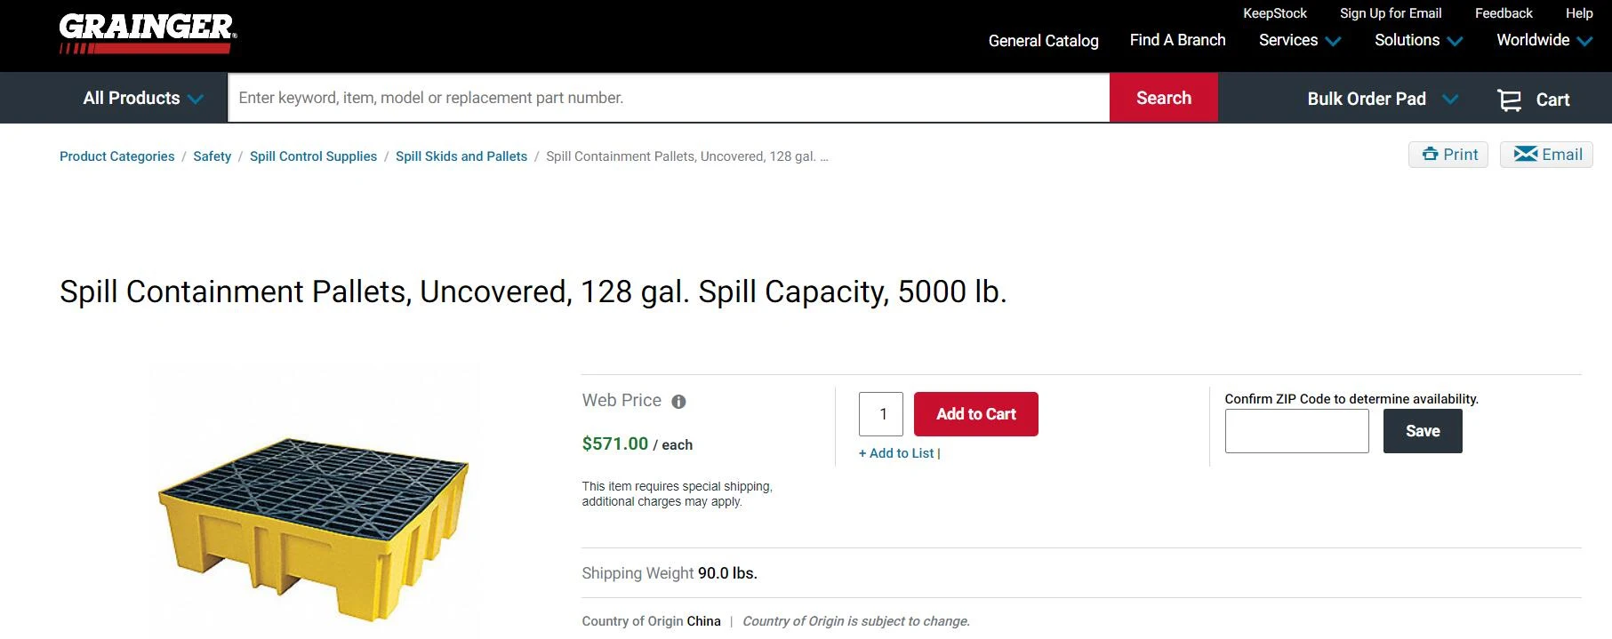
Task: Open the General Catalog menu item
Action: click(x=1043, y=41)
